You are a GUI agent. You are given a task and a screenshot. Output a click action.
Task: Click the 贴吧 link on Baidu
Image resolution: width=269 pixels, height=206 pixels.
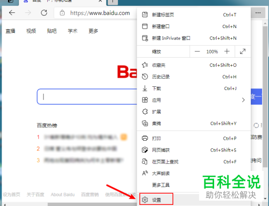[52, 31]
